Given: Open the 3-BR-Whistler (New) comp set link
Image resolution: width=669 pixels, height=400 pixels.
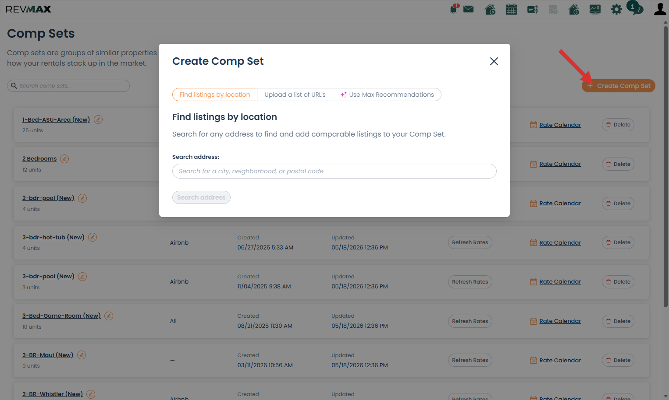Looking at the screenshot, I should [x=53, y=394].
